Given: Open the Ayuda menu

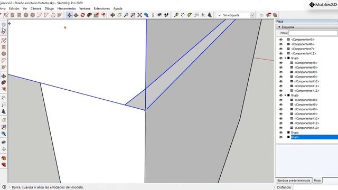Looking at the screenshot, I should tap(118, 8).
